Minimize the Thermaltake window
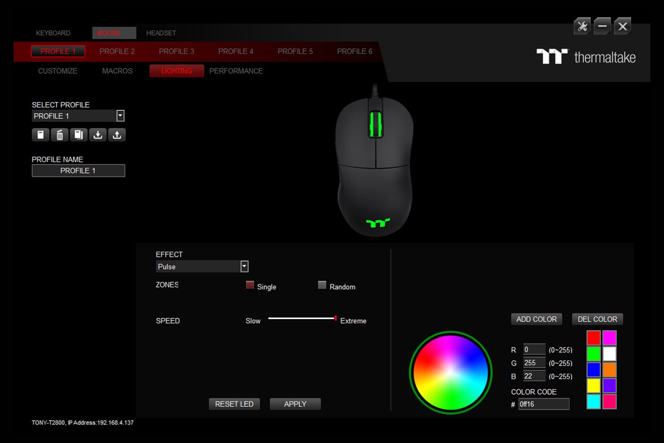Screen dimensions: 664x443 coord(602,27)
